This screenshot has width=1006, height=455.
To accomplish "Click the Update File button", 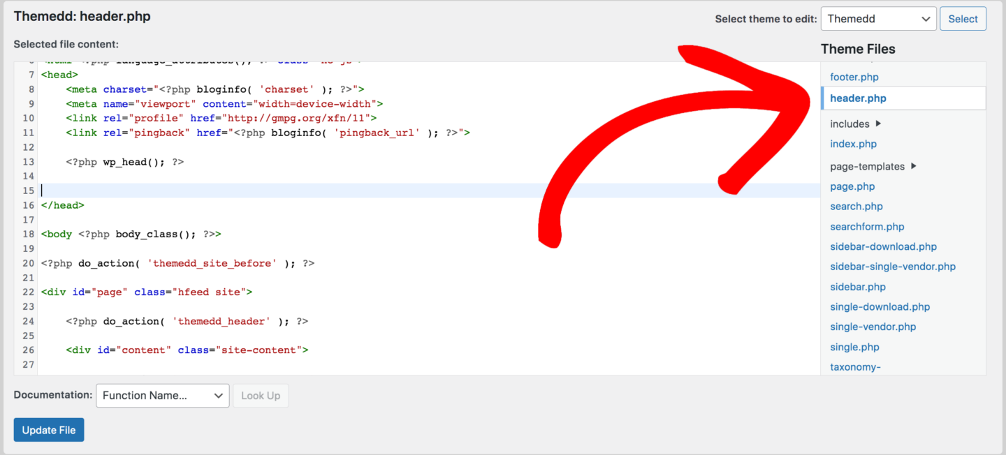I will click(x=48, y=429).
